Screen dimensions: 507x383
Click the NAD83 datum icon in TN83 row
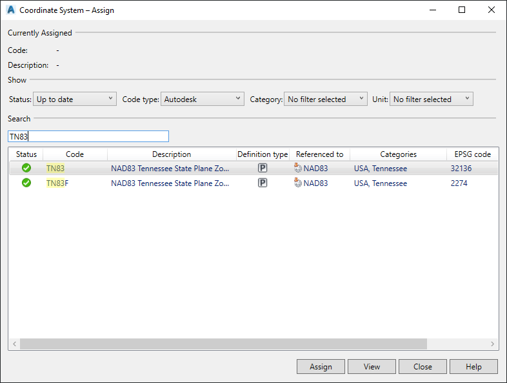(x=297, y=168)
